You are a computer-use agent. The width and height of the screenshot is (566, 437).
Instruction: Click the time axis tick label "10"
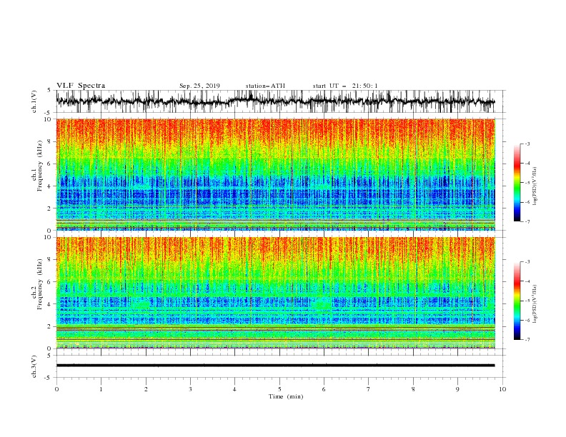[502, 389]
